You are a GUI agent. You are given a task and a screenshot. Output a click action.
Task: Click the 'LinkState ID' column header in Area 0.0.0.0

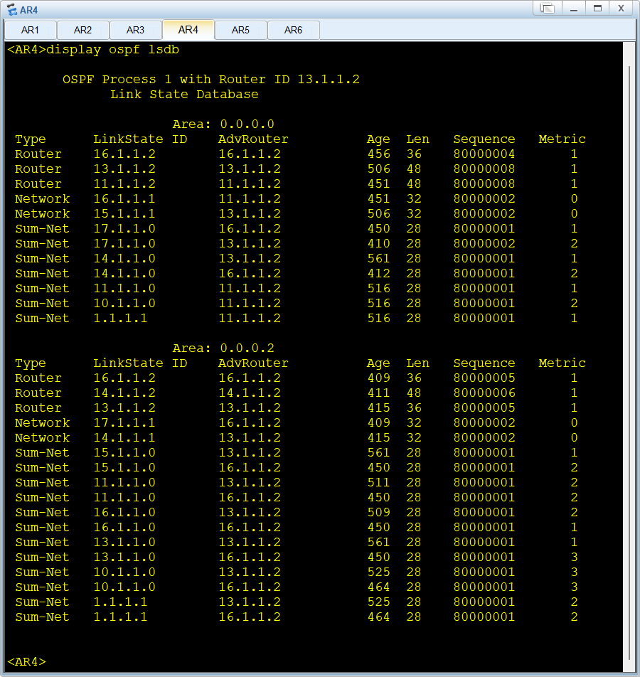pyautogui.click(x=140, y=139)
